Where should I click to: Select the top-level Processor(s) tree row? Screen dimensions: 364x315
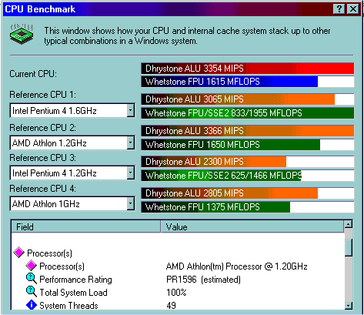click(x=49, y=253)
